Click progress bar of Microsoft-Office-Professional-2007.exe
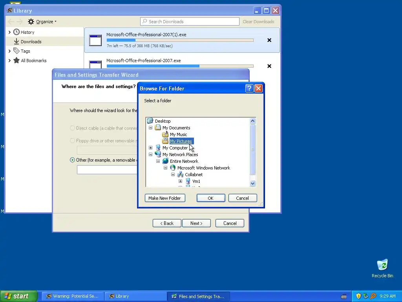 180,66
